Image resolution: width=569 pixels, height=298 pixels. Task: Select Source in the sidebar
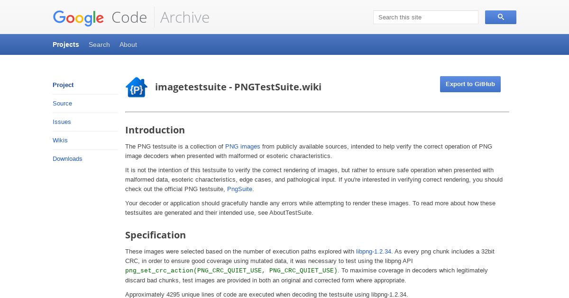coord(62,104)
